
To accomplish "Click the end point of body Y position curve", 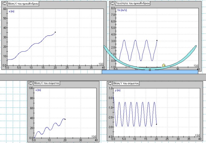I will pos(156,124).
